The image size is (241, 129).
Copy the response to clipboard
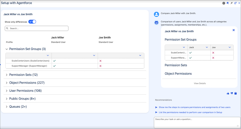click(x=236, y=94)
